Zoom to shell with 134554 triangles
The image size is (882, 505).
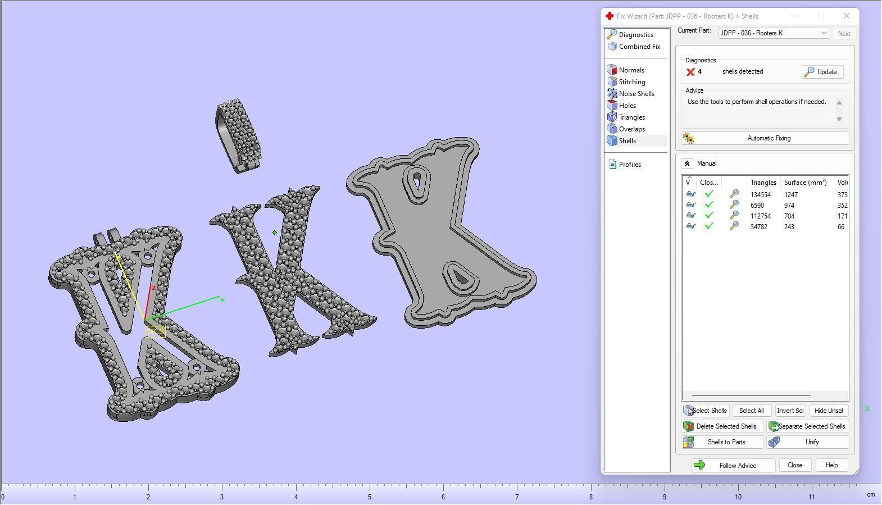[734, 194]
